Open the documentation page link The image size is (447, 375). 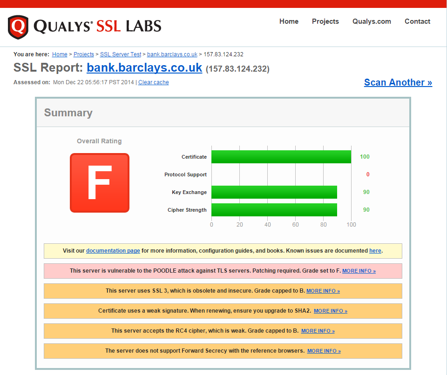point(113,251)
